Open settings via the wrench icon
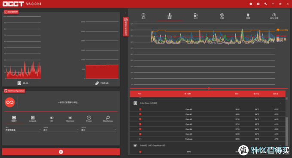The image size is (292, 158). [265, 4]
